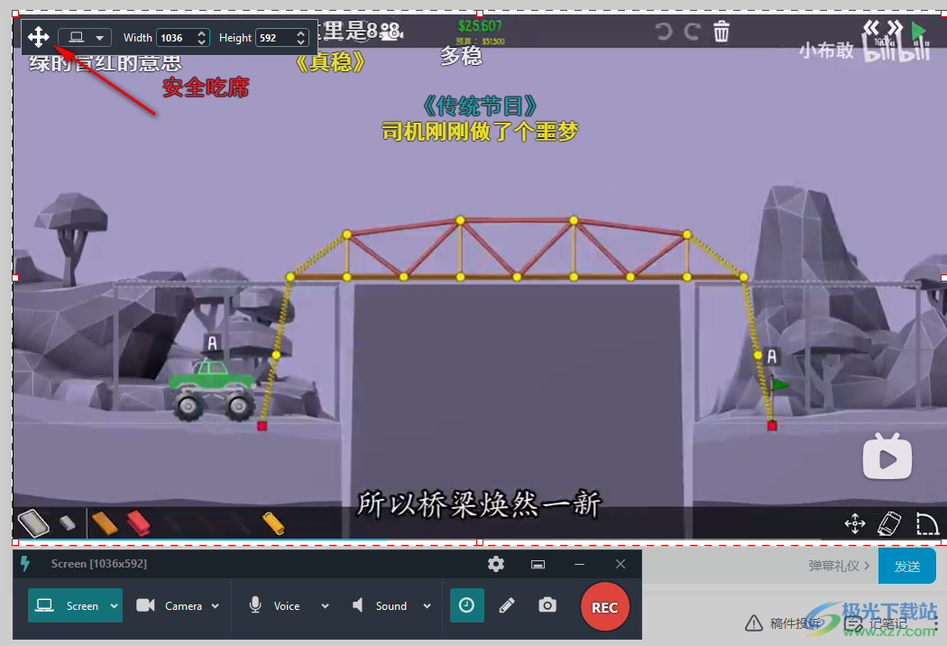Click the rewind double-chevron icon
The image size is (947, 646).
click(x=871, y=26)
